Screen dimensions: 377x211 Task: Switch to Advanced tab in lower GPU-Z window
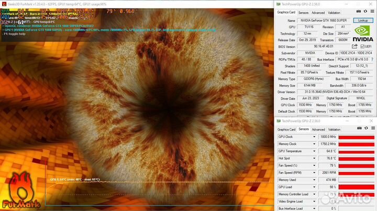tap(318, 129)
